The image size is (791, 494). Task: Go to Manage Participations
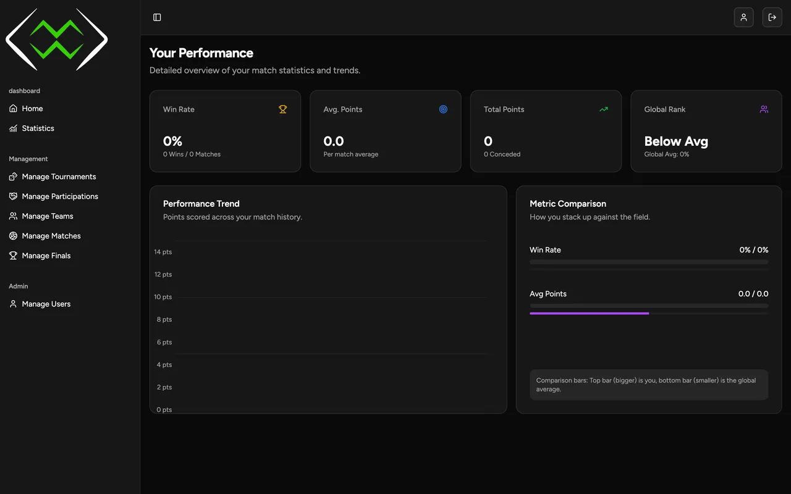pyautogui.click(x=70, y=196)
